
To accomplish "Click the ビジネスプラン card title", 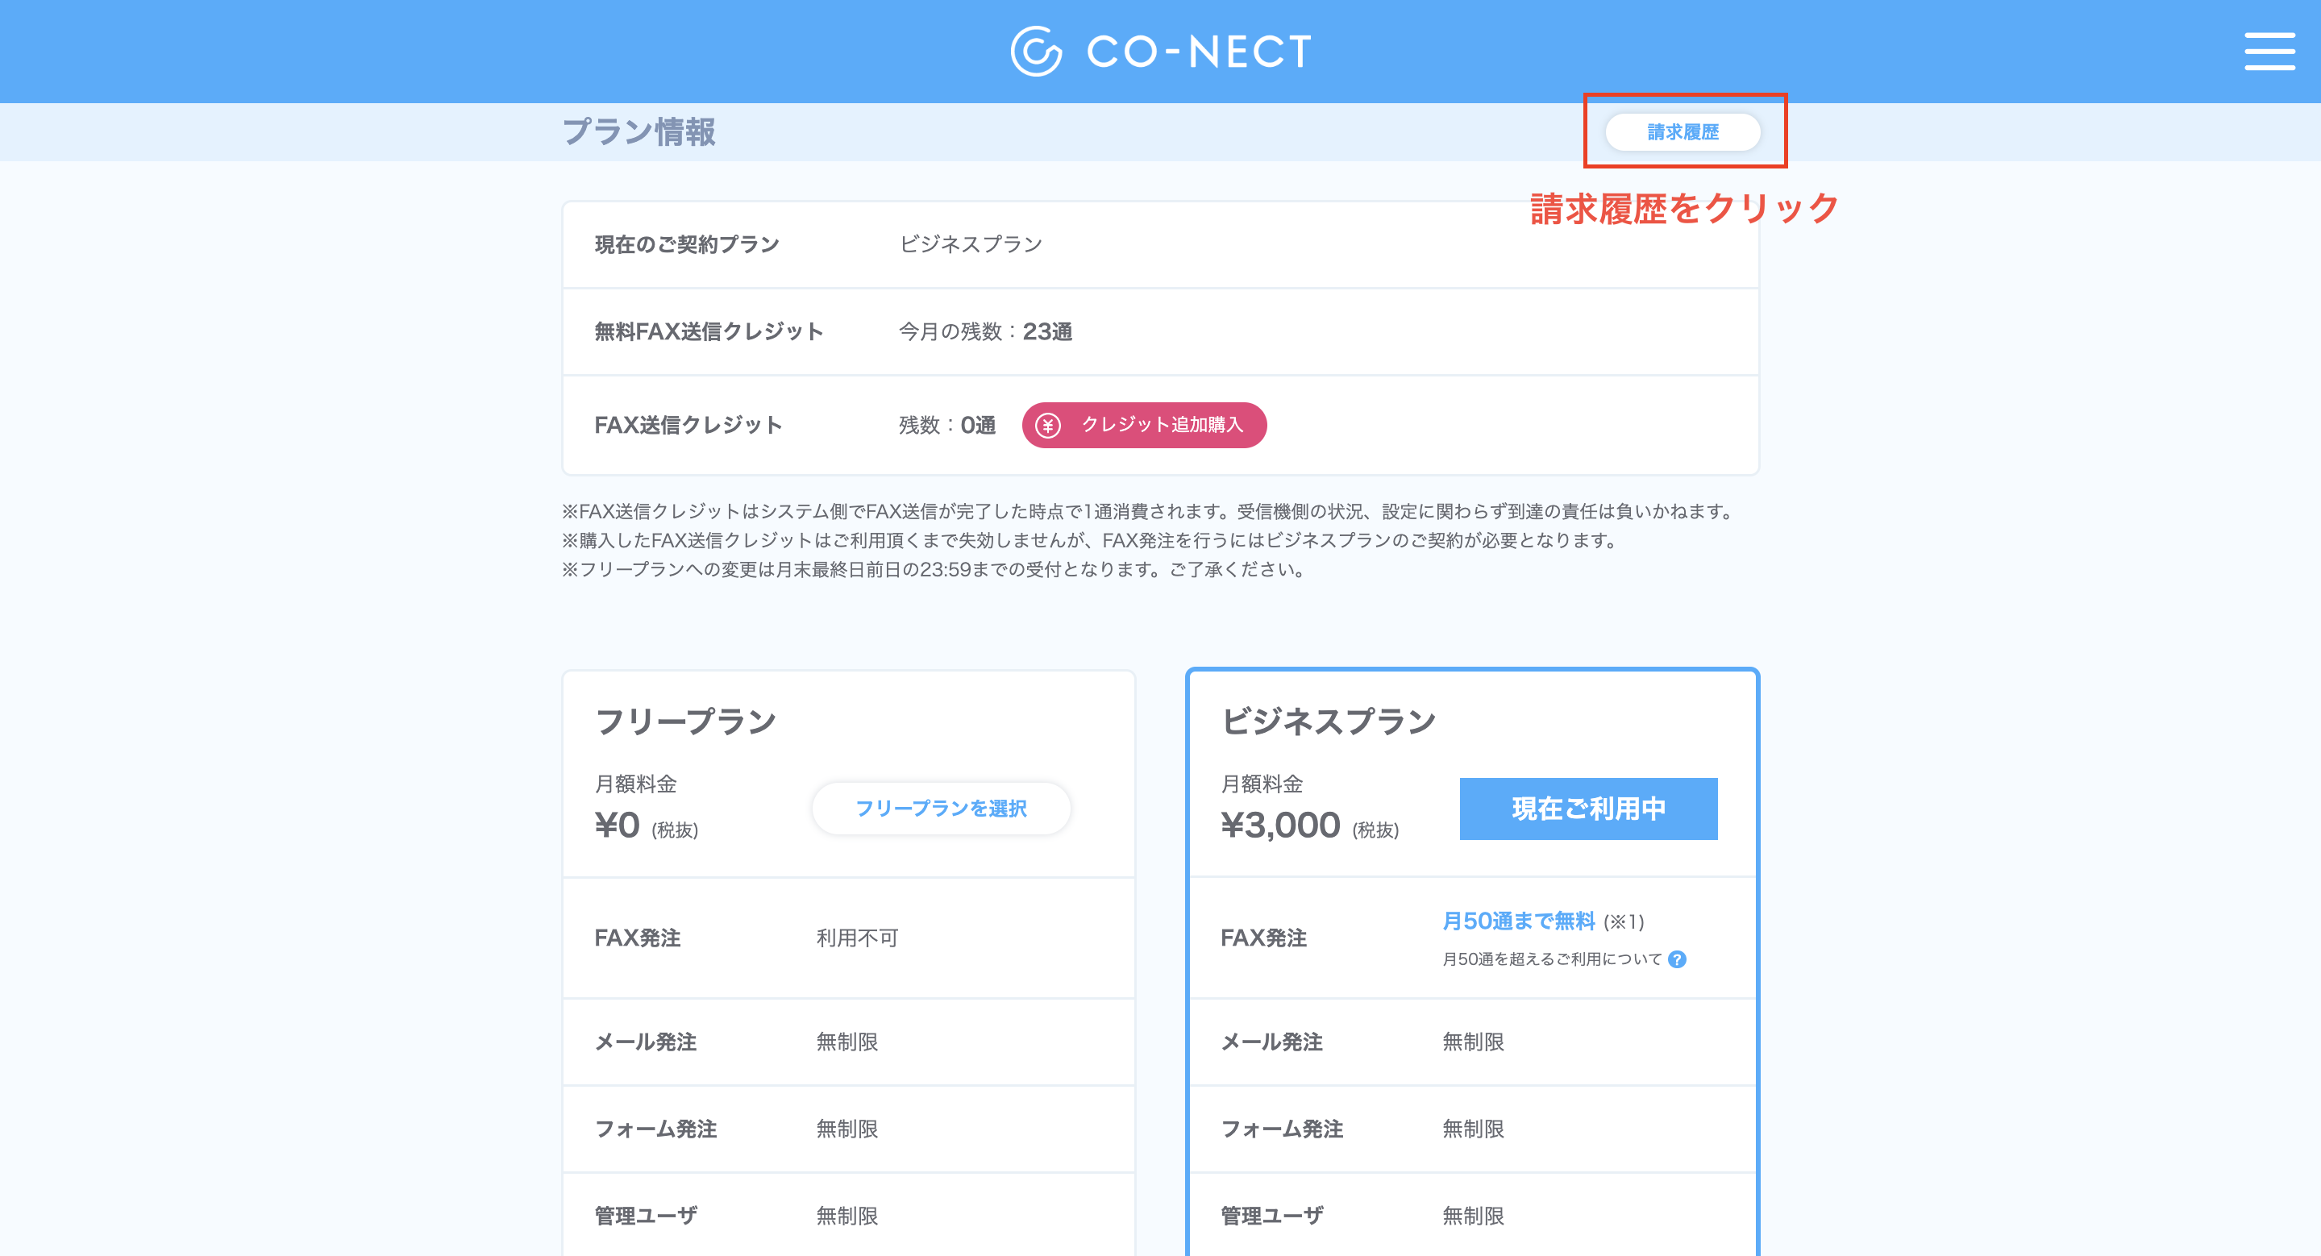I will click(x=1328, y=721).
